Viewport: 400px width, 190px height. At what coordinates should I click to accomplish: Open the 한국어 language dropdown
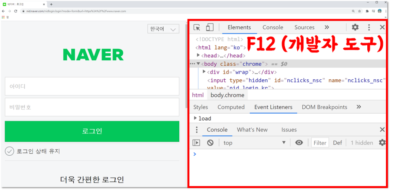click(163, 29)
